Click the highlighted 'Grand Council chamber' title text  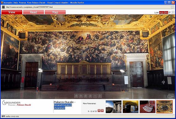click(x=63, y=107)
